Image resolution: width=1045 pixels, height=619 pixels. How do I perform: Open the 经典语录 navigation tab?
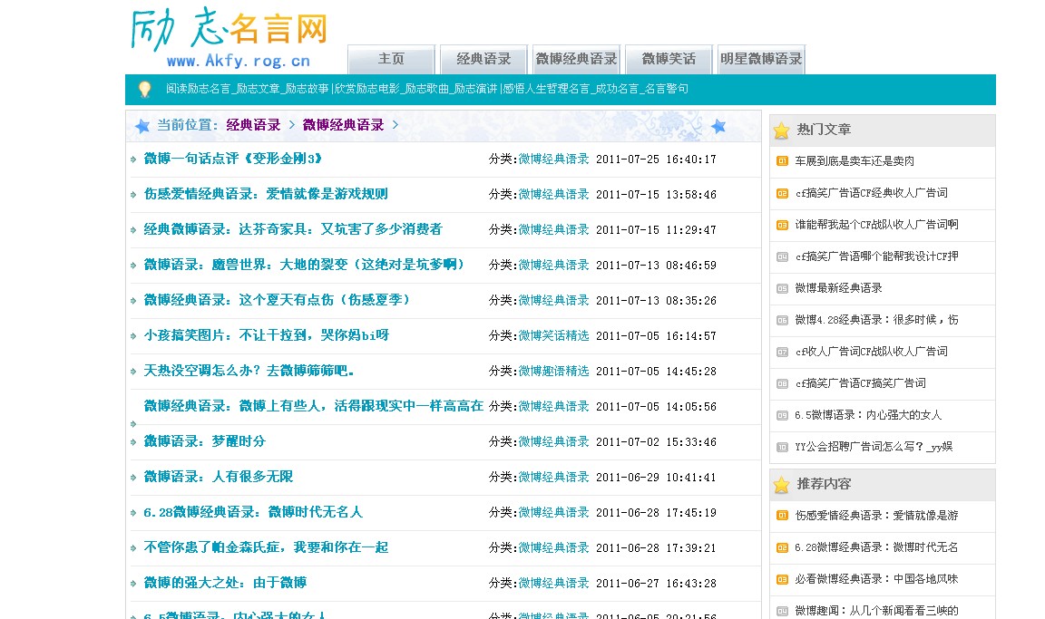click(483, 59)
